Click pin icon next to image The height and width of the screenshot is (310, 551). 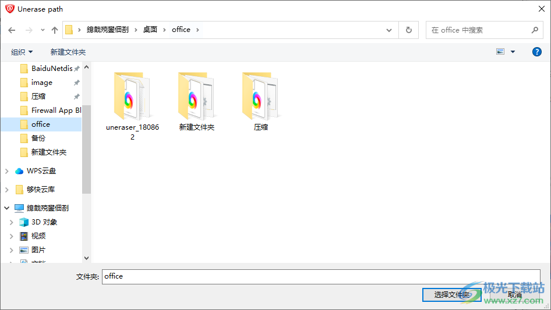coord(77,83)
